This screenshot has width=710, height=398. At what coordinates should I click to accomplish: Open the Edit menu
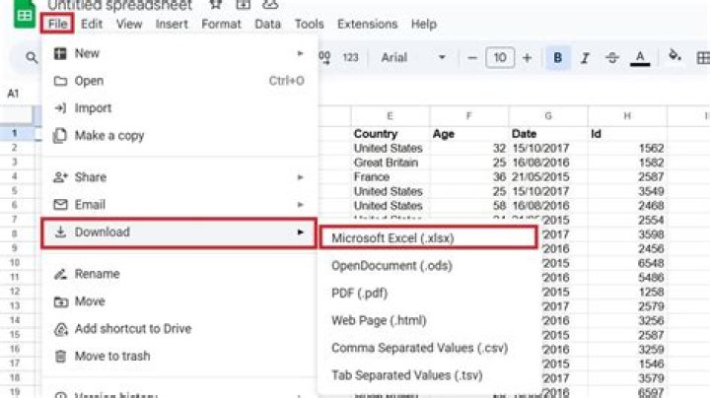(x=92, y=24)
